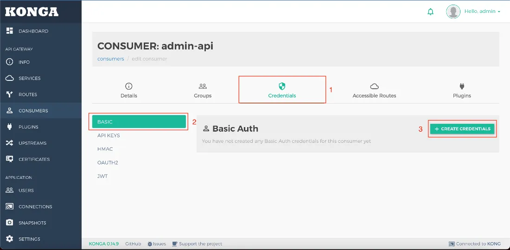Switch to the Groups tab label
The image size is (510, 250).
pos(203,96)
